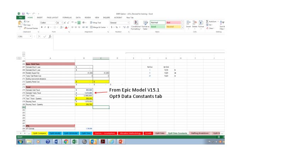
Task: Switch to the DATA ribbon tab
Action: point(78,17)
